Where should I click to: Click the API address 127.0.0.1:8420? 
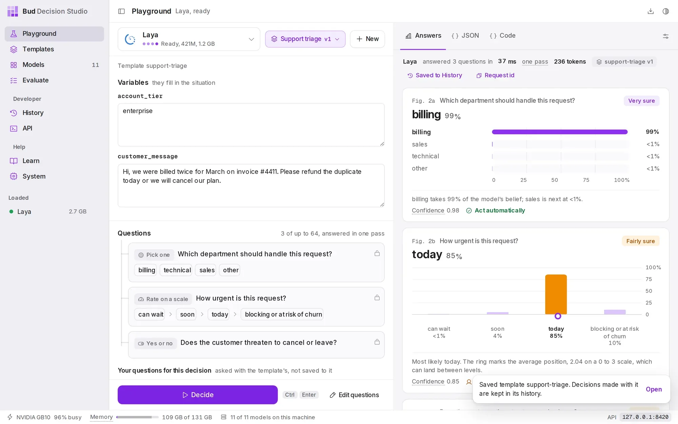pos(645,417)
